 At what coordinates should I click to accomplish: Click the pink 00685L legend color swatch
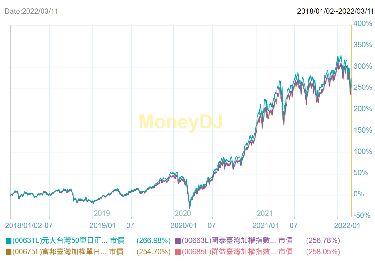(x=178, y=252)
